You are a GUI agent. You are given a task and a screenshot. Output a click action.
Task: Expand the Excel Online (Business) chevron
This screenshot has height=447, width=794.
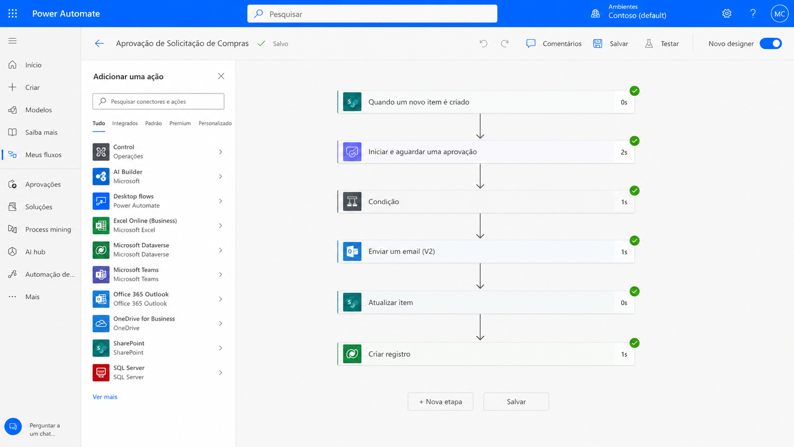(x=220, y=226)
